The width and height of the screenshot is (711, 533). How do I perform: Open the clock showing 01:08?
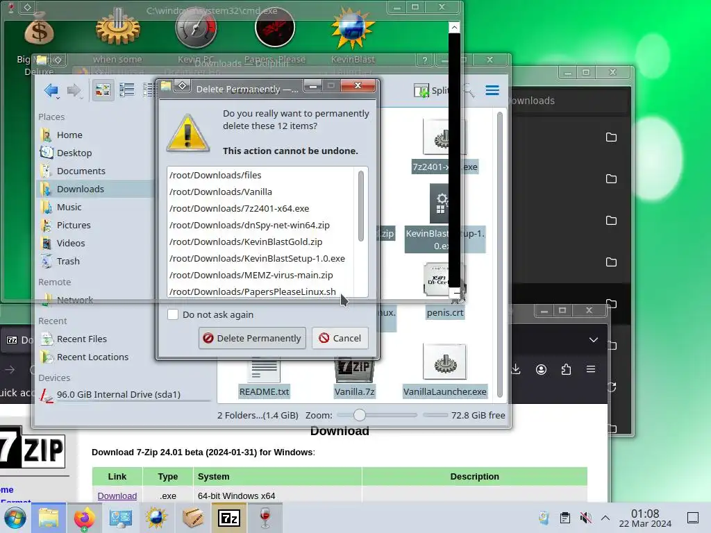click(x=645, y=518)
